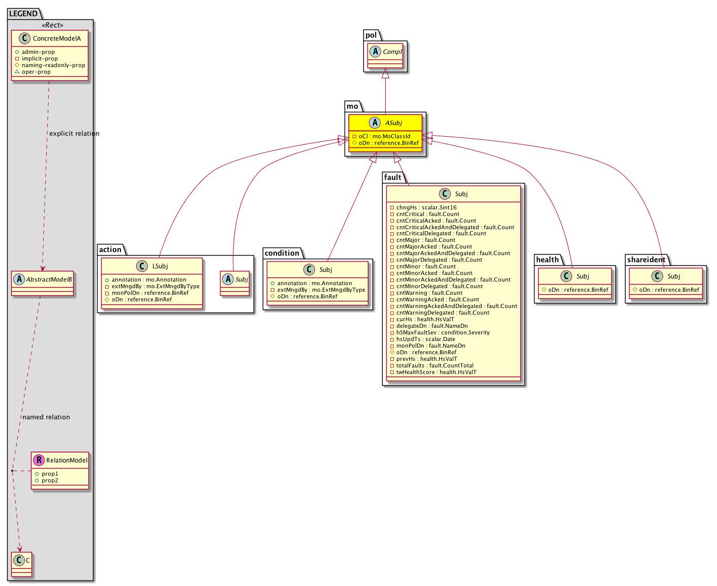Click the "explicit relation" label

(x=74, y=134)
